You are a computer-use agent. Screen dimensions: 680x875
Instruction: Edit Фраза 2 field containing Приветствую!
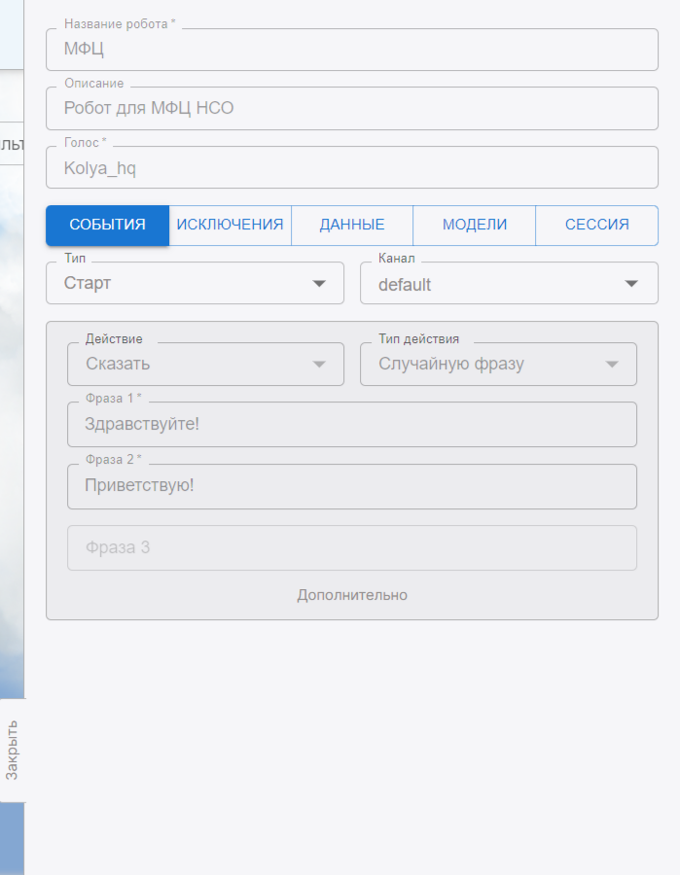tap(352, 486)
